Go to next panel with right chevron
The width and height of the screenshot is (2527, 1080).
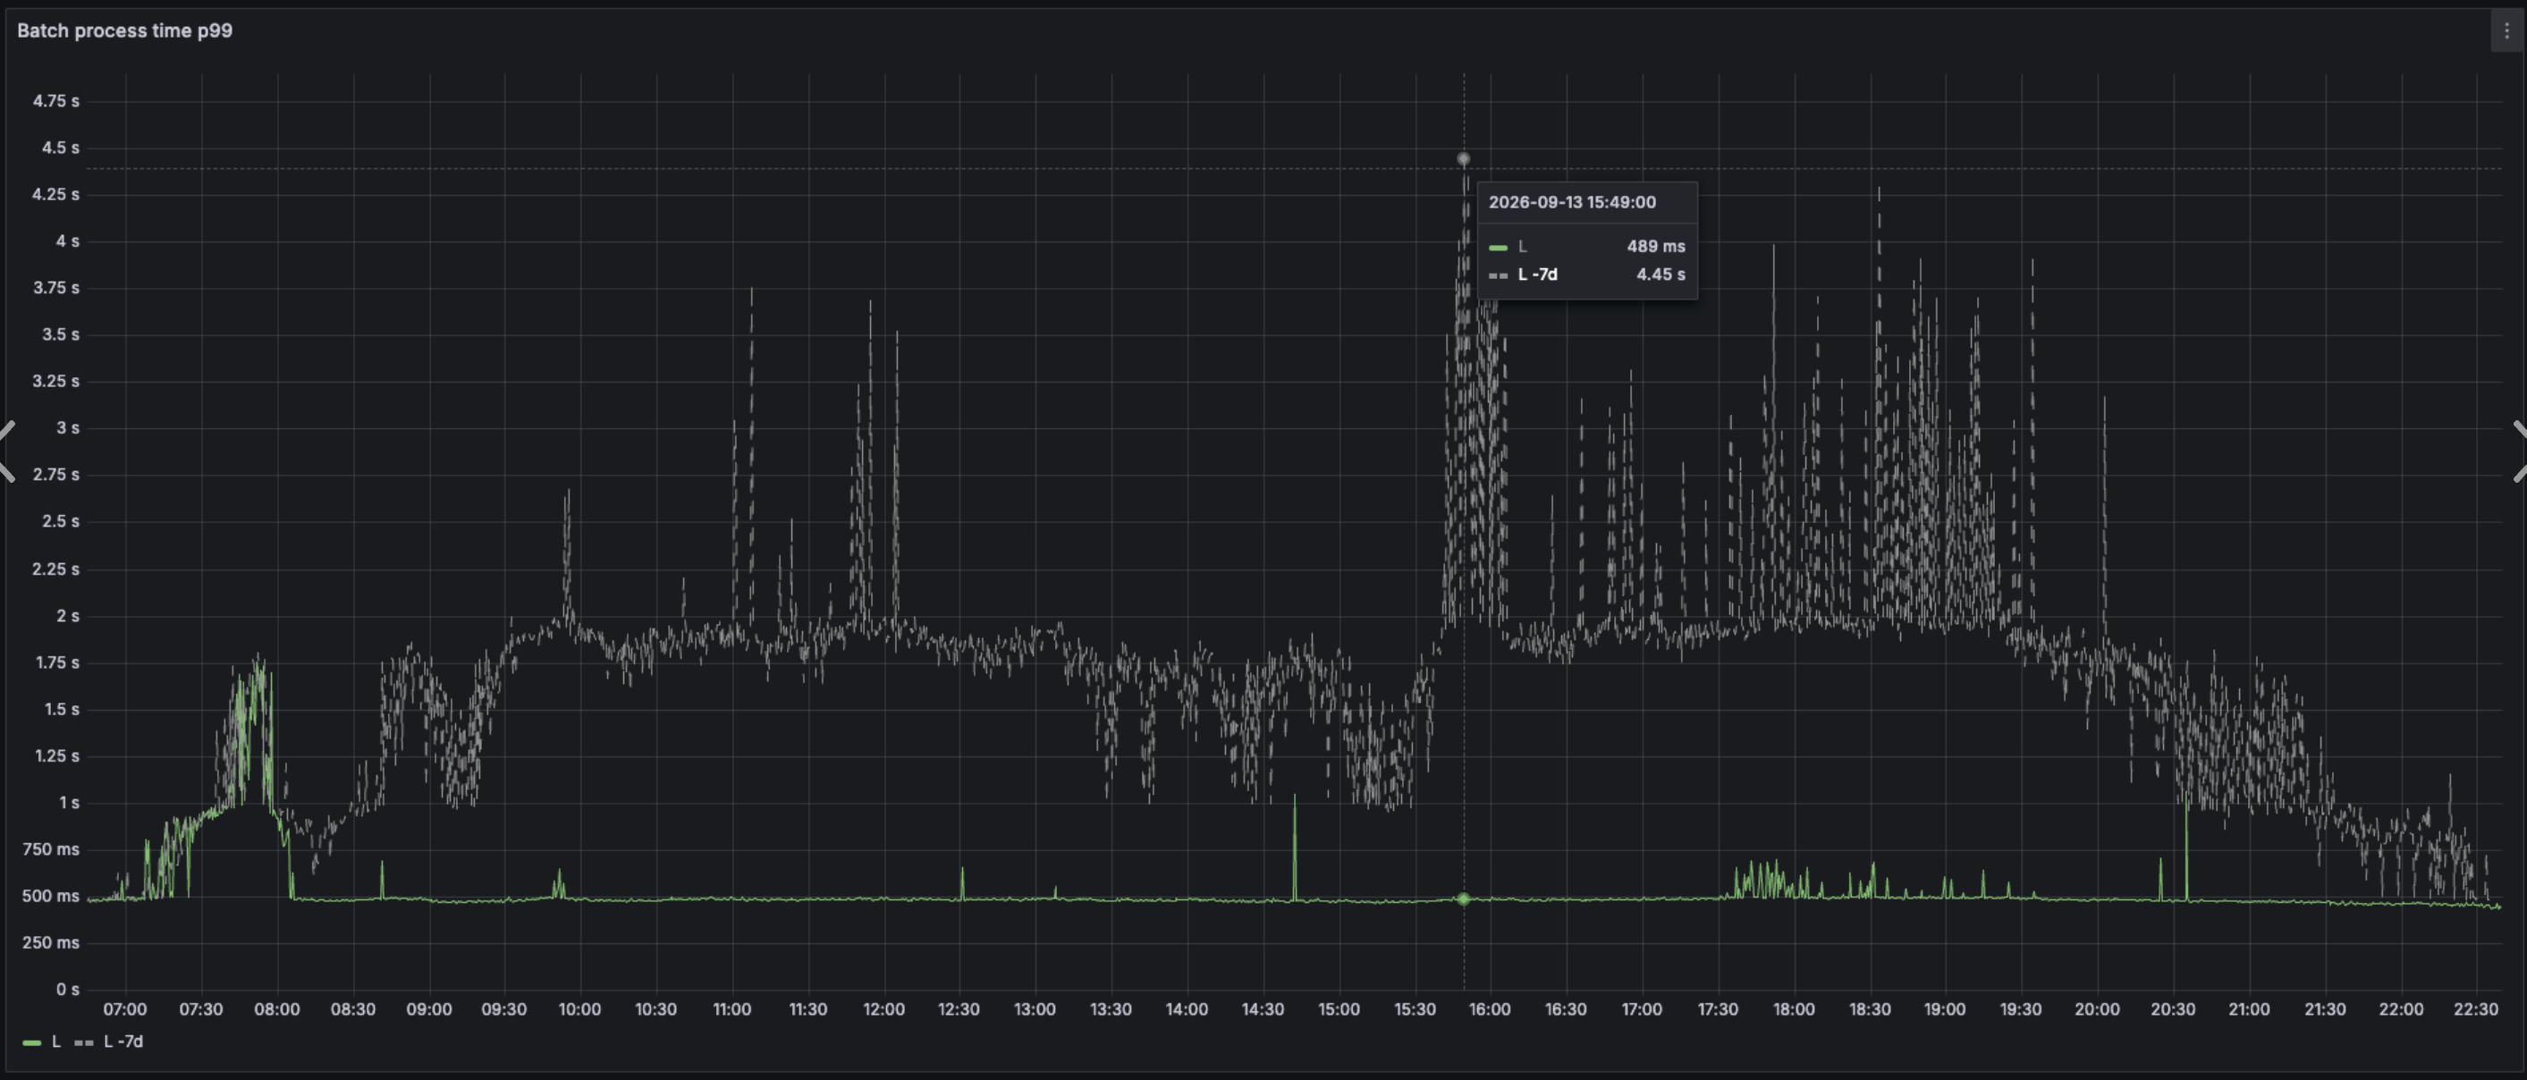(2519, 451)
